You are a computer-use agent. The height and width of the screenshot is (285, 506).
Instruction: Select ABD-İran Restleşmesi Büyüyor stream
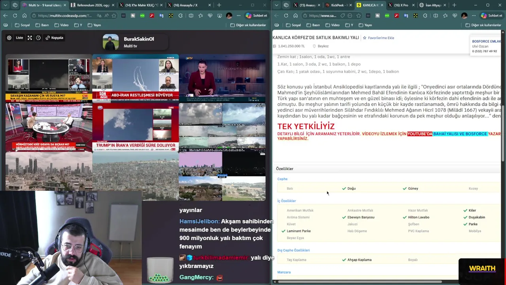tap(136, 78)
